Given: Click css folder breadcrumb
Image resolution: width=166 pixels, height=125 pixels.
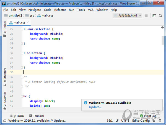Looking at the screenshot, I should [x=30, y=16].
